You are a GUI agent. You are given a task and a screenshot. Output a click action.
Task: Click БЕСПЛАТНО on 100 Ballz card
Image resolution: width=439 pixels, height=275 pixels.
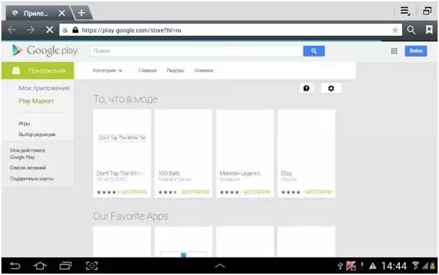point(196,192)
